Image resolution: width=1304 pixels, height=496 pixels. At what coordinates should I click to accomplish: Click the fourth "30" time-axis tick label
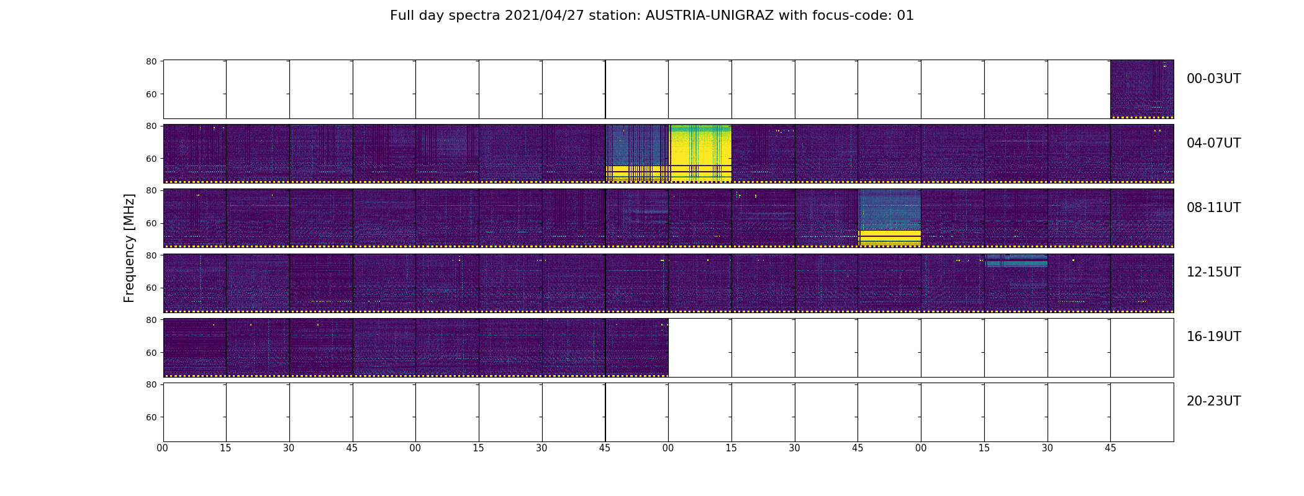click(x=1048, y=448)
